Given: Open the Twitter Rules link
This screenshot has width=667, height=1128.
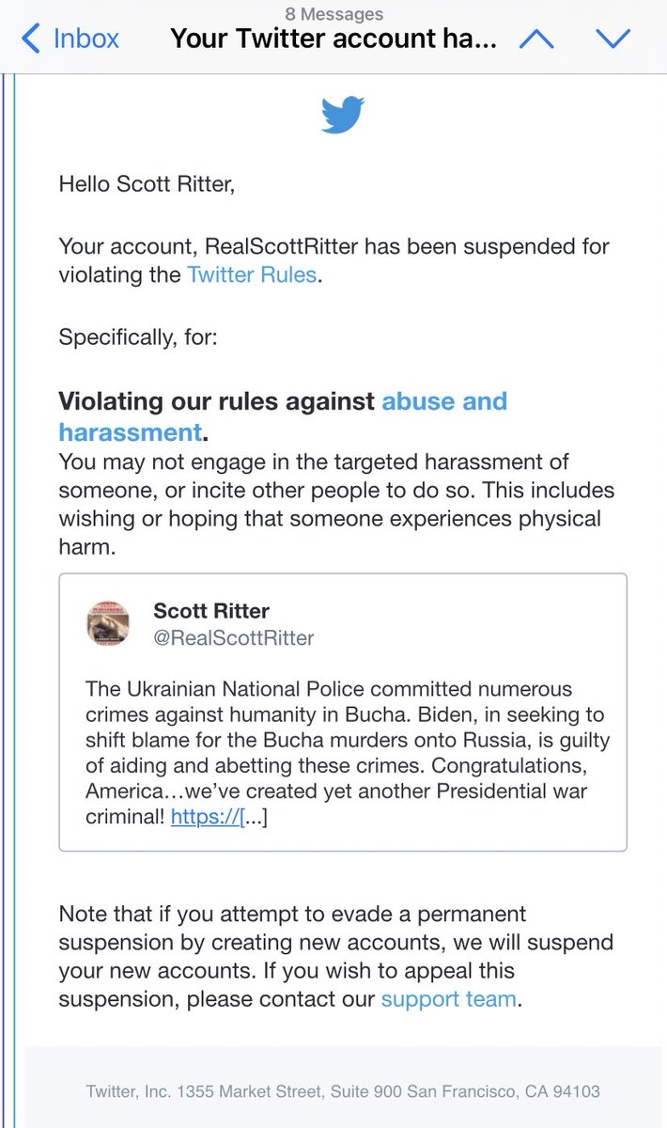Looking at the screenshot, I should (252, 275).
